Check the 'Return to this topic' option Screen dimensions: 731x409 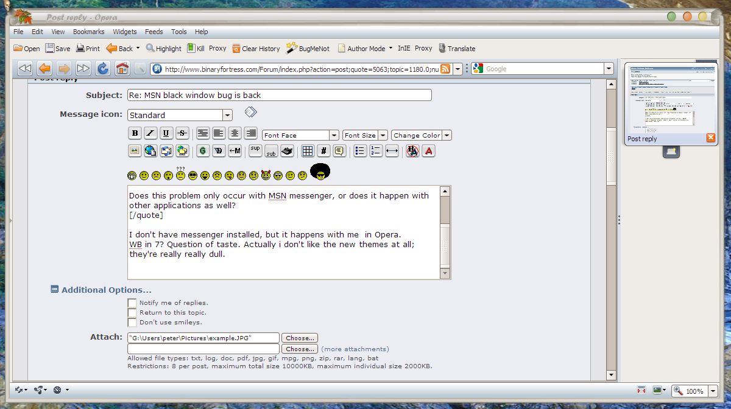tap(132, 312)
